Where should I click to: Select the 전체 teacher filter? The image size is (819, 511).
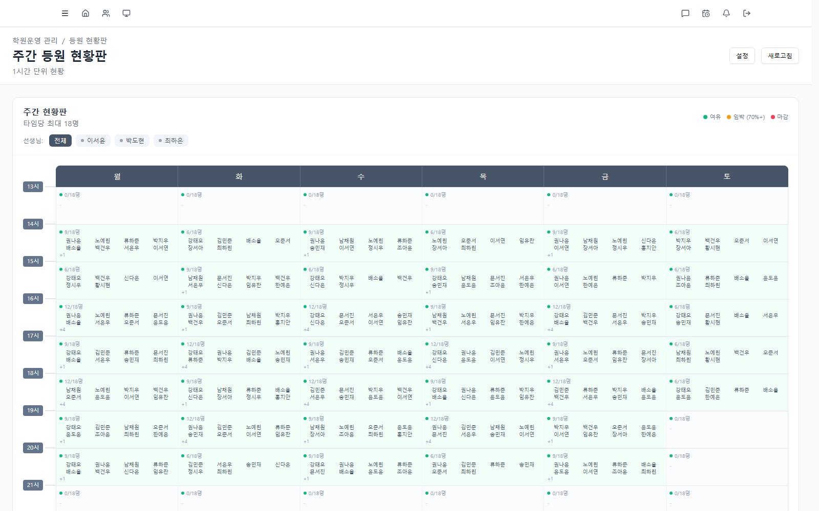[x=60, y=141]
